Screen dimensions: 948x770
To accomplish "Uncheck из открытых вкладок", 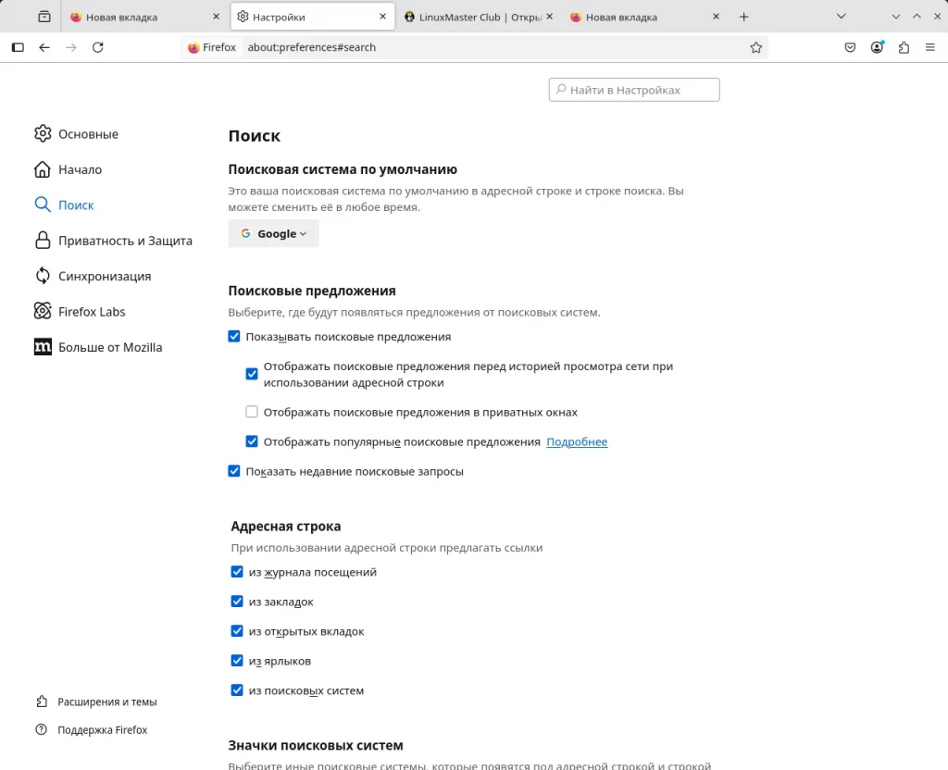I will point(237,631).
